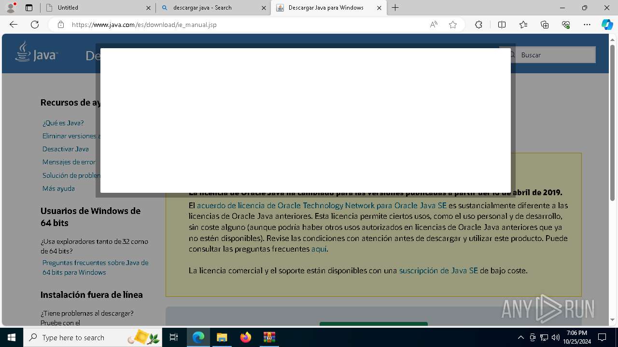618x347 pixels.
Task: Go back to previous page
Action: pos(14,25)
